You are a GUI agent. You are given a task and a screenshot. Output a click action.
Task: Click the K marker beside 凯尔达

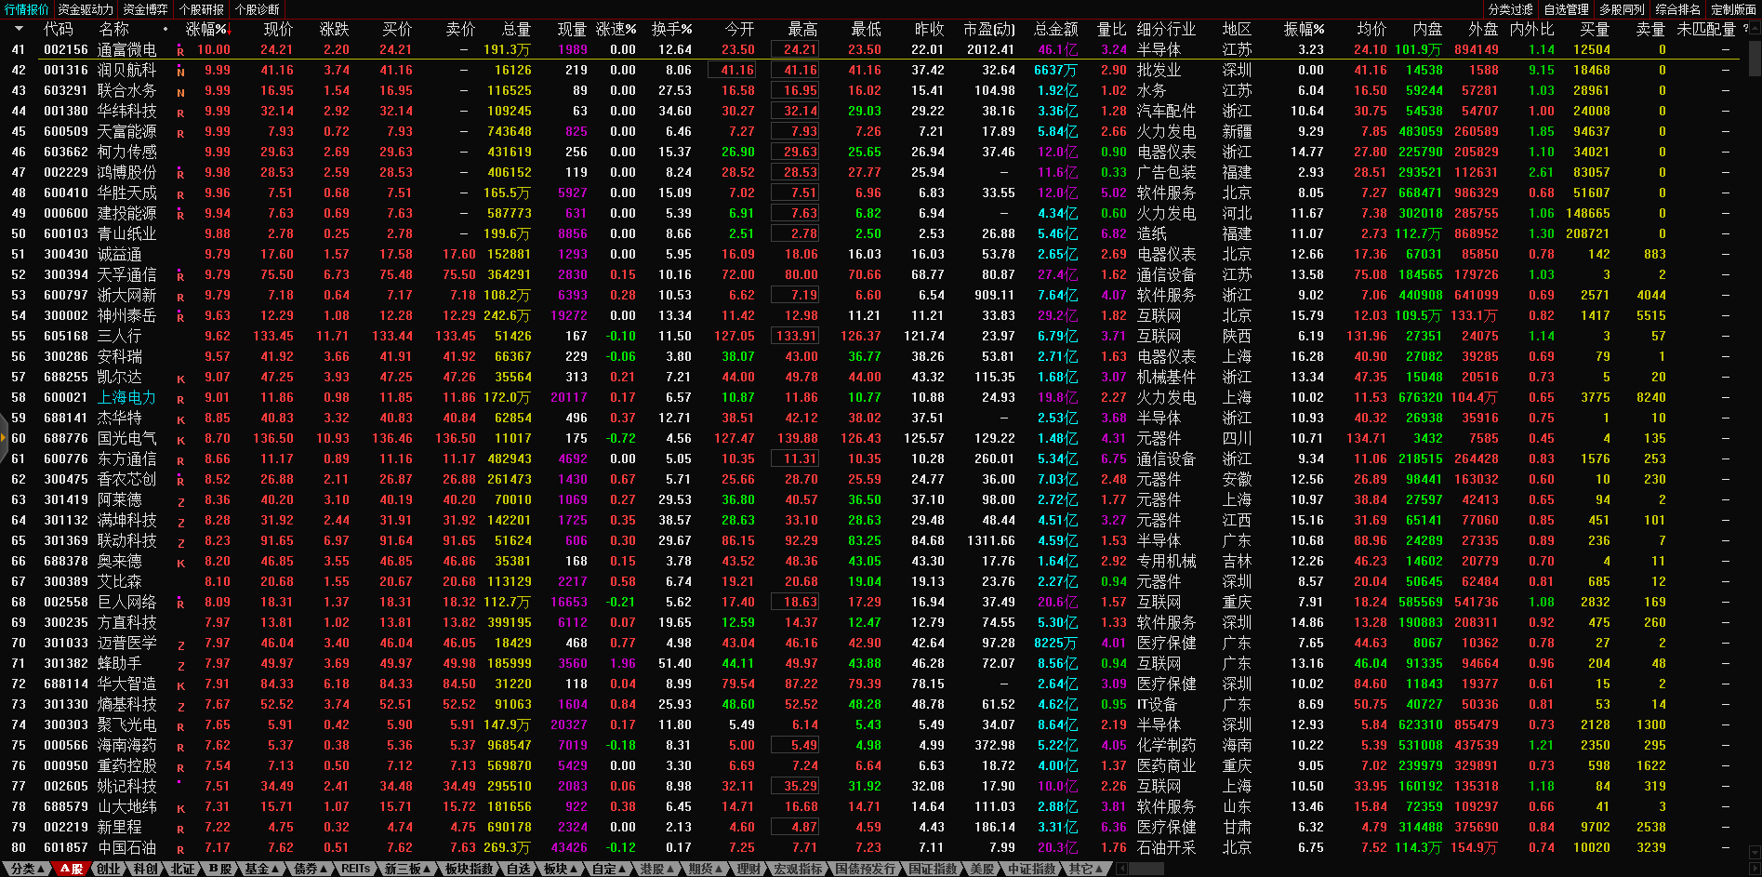point(180,379)
